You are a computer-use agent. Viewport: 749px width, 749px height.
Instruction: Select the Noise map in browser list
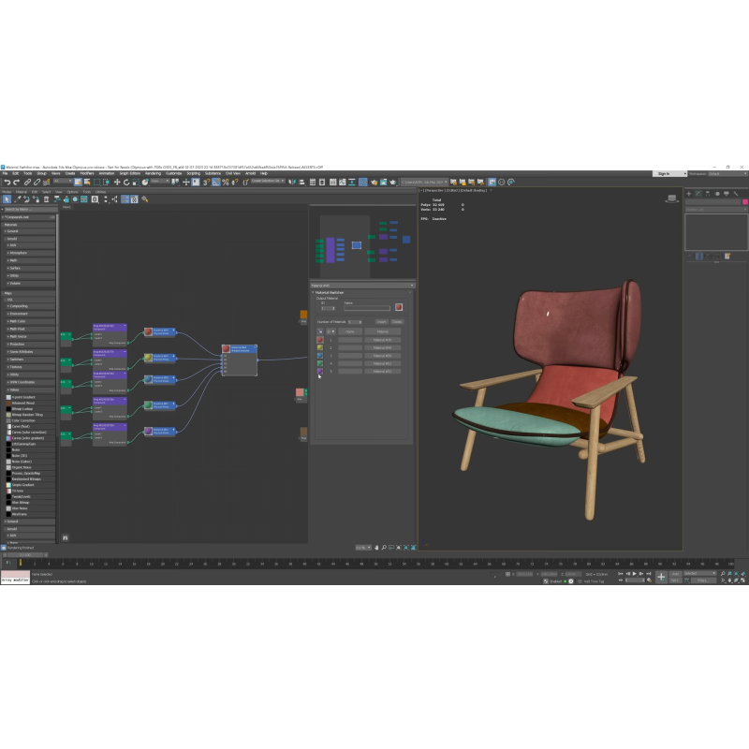click(18, 449)
